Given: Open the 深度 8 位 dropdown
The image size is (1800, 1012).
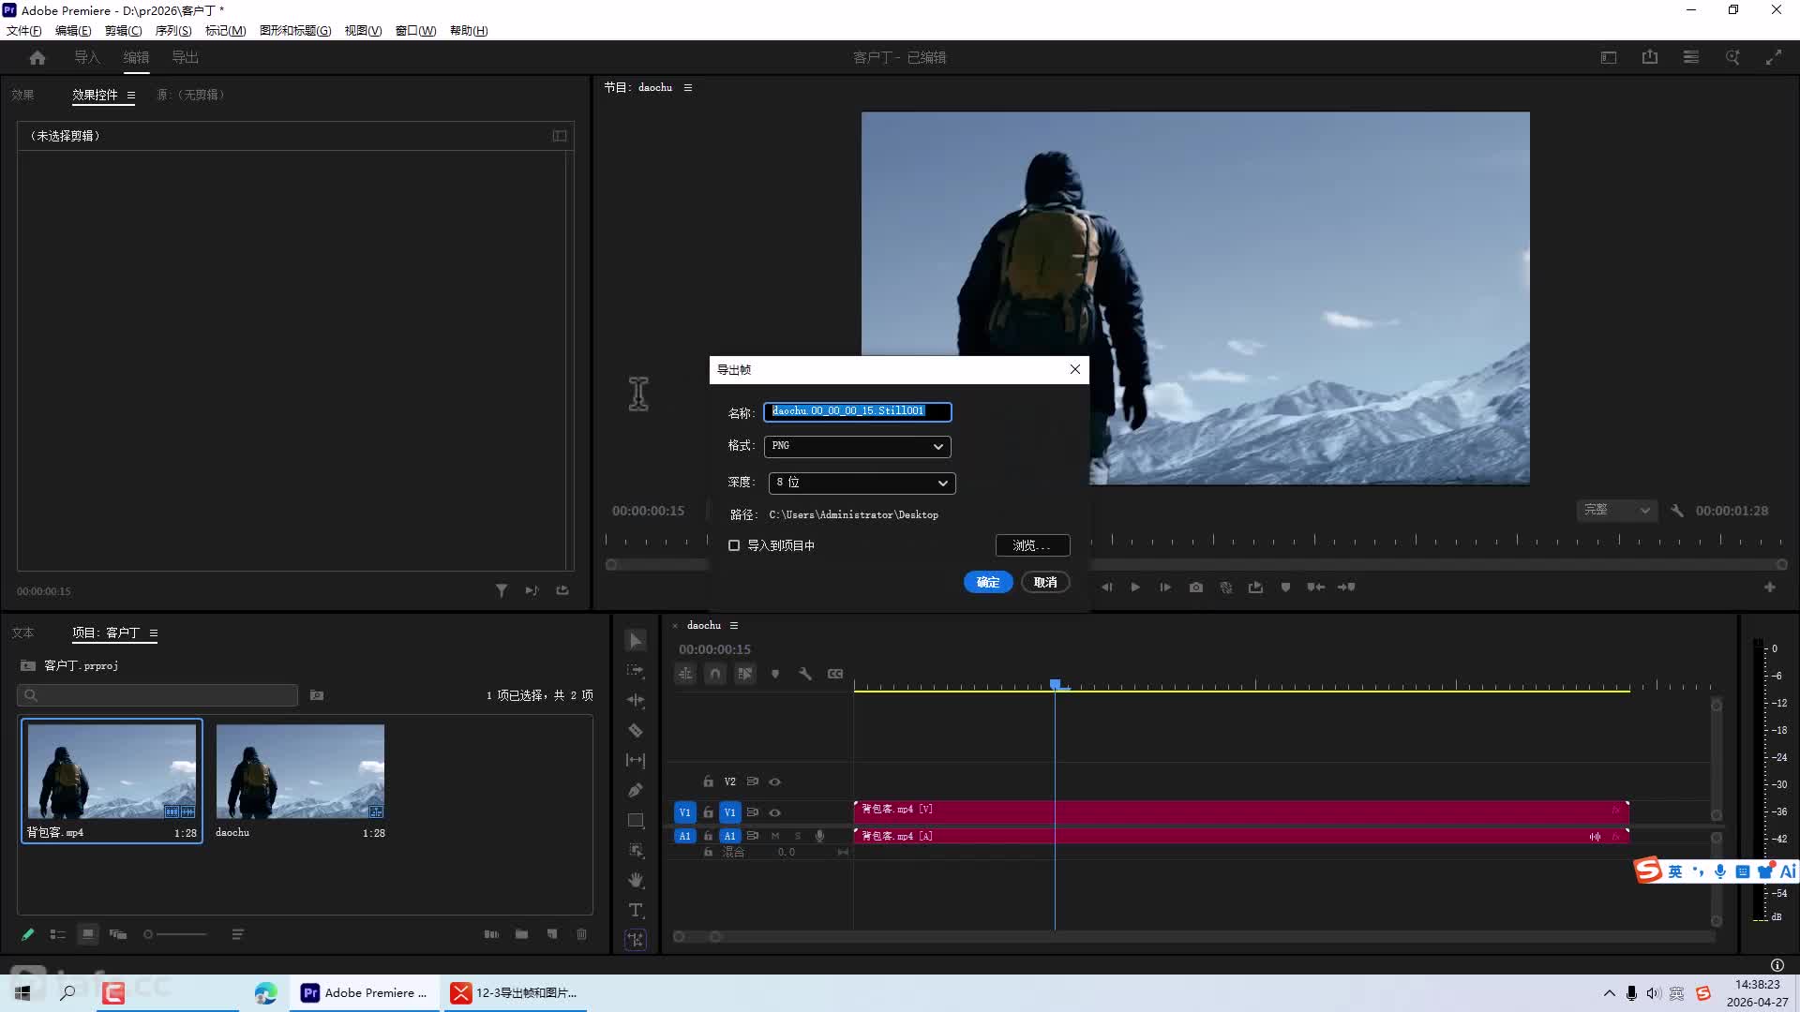Looking at the screenshot, I should pos(862,483).
